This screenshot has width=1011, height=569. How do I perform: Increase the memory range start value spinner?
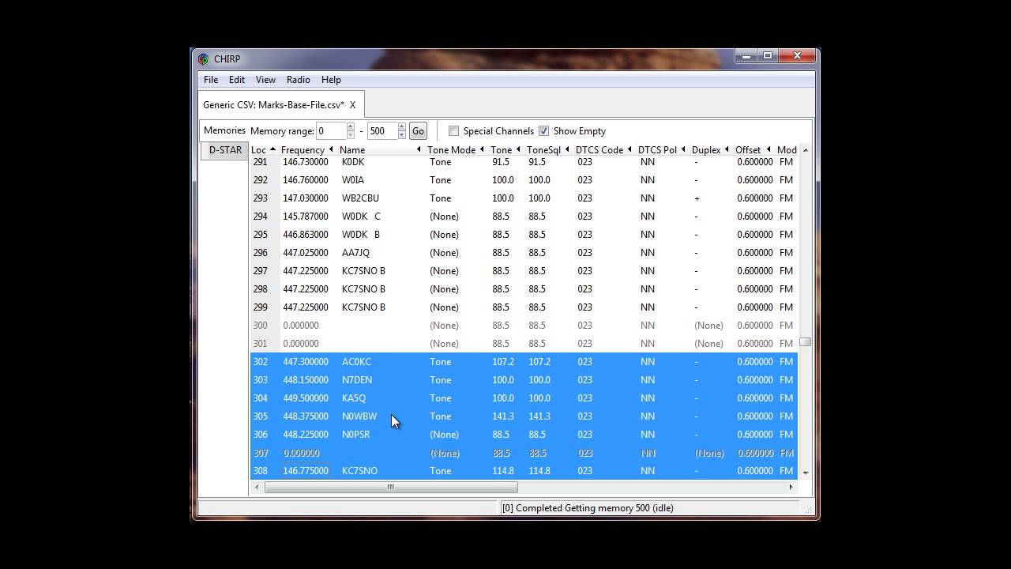(x=351, y=127)
